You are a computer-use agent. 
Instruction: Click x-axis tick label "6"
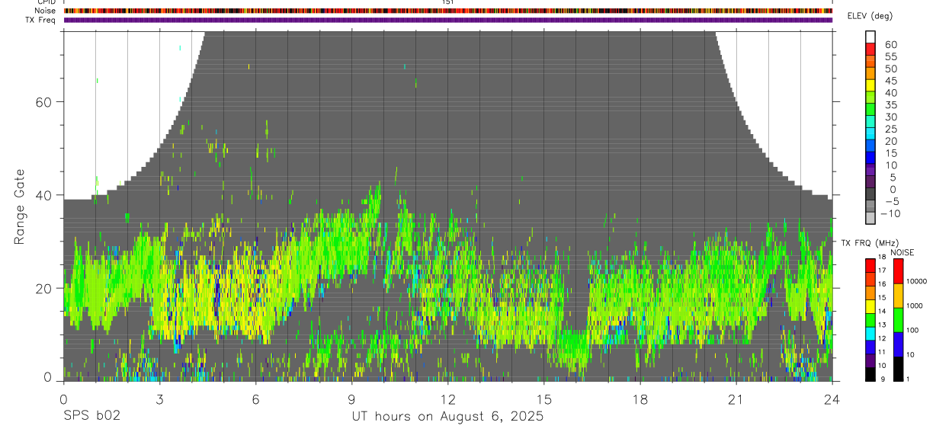pos(255,399)
